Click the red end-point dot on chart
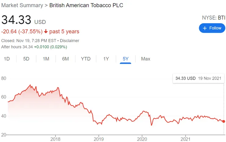Image resolution: width=226 pixels, height=142 pixels. point(224,121)
